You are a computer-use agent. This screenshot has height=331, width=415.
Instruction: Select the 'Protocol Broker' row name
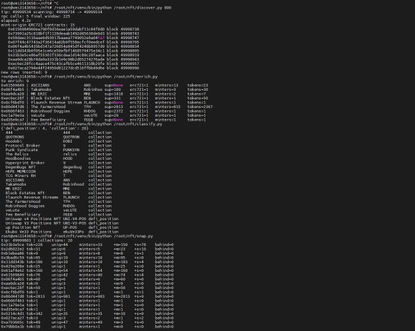[x=23, y=145]
